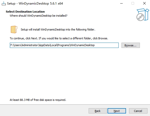The image size is (150, 116).
Task: Close the Setup window with X
Action: [144, 4]
